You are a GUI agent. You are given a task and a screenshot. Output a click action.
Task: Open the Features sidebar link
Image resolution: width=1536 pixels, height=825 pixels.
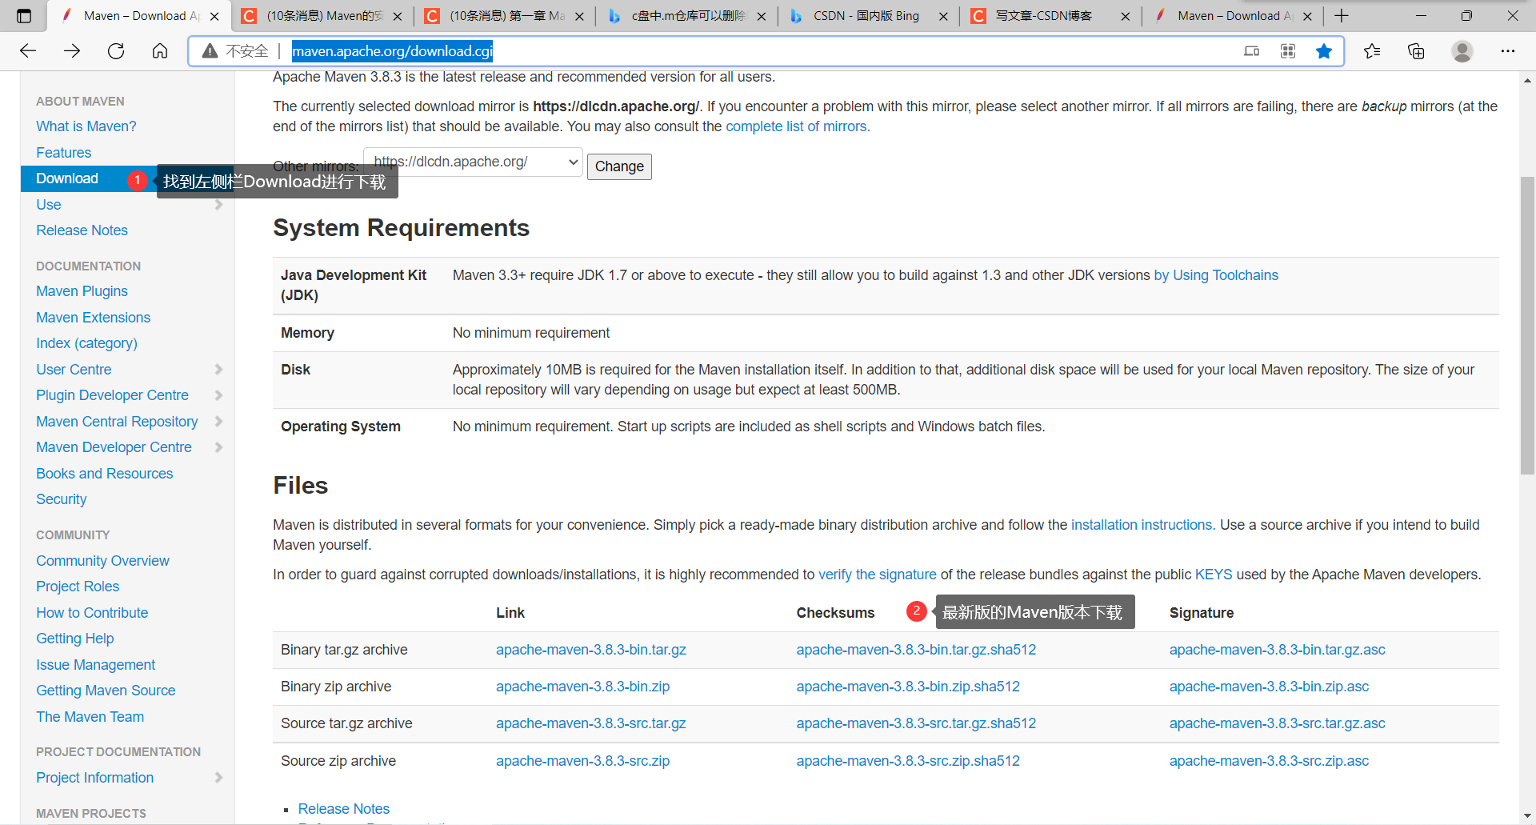click(64, 153)
